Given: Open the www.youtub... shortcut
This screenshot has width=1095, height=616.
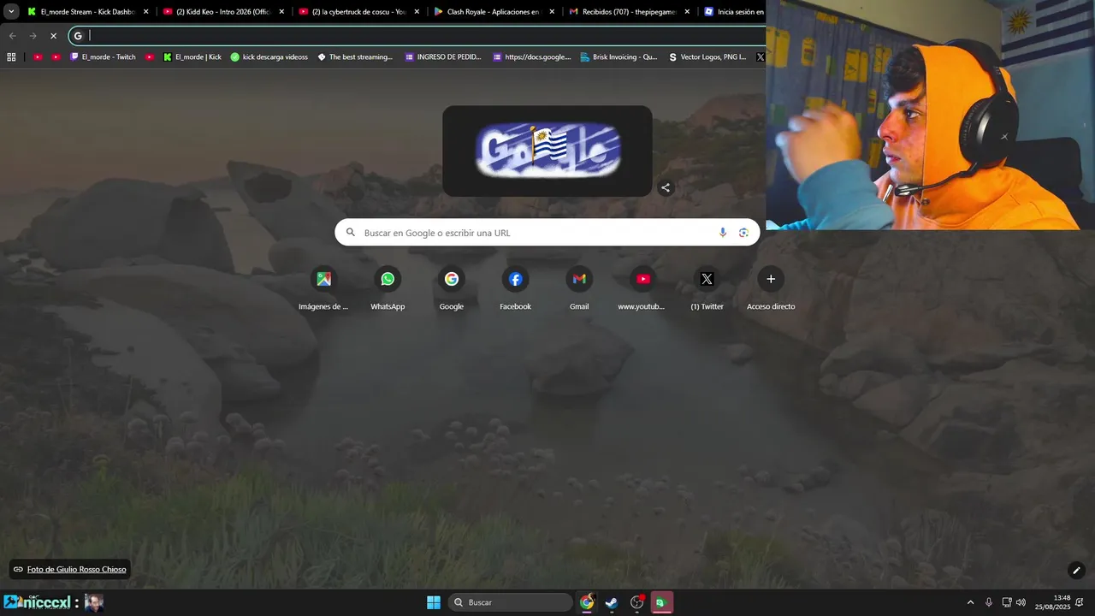Looking at the screenshot, I should (x=642, y=288).
